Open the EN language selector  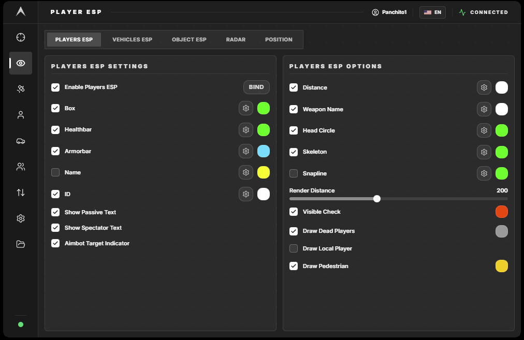tap(432, 12)
